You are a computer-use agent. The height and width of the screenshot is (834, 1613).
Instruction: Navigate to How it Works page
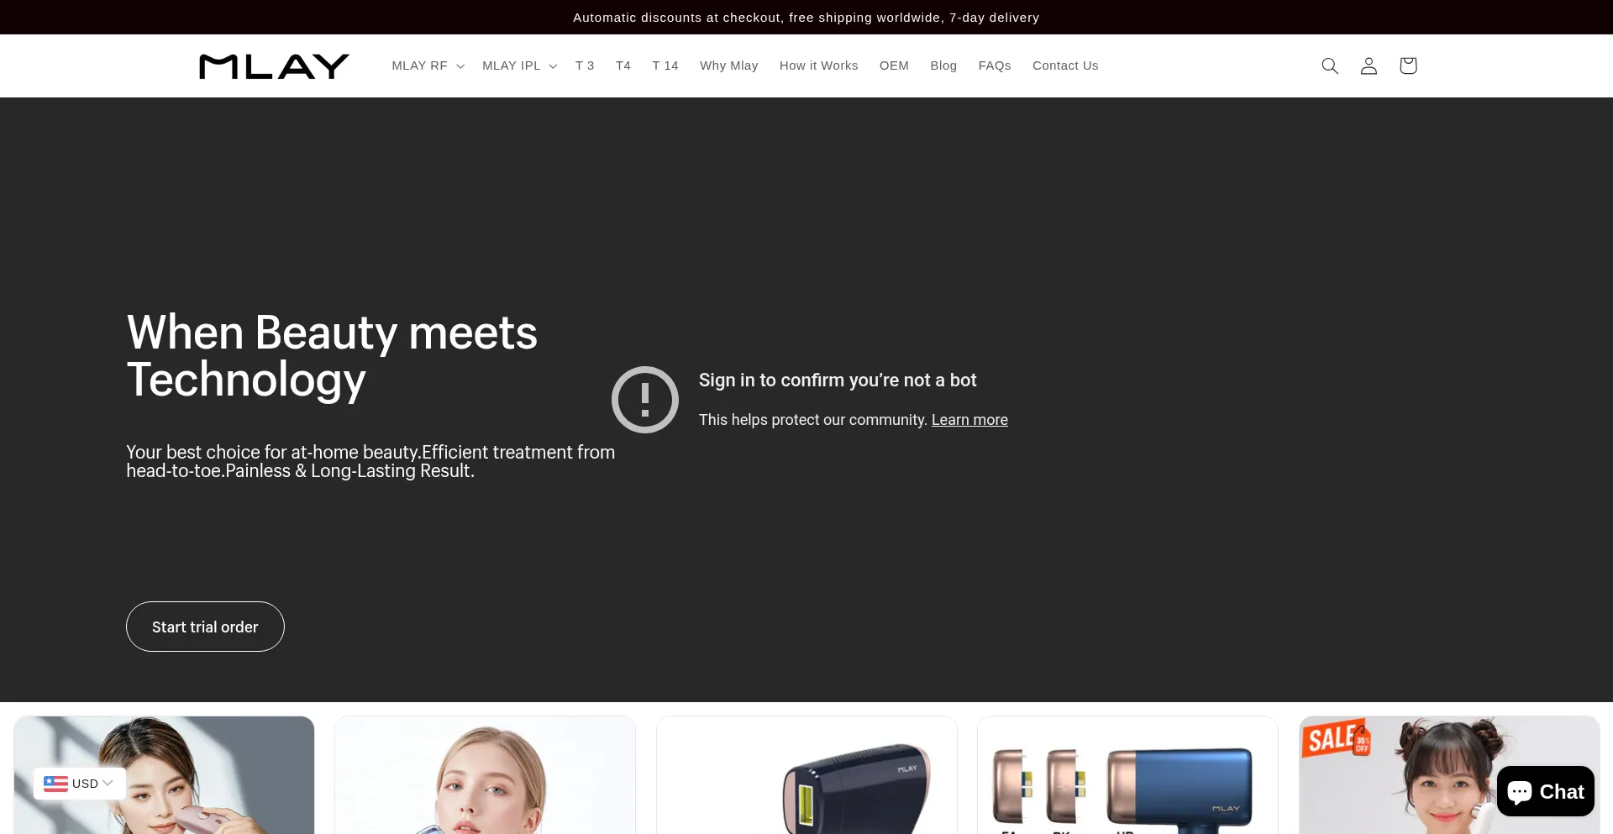[818, 66]
